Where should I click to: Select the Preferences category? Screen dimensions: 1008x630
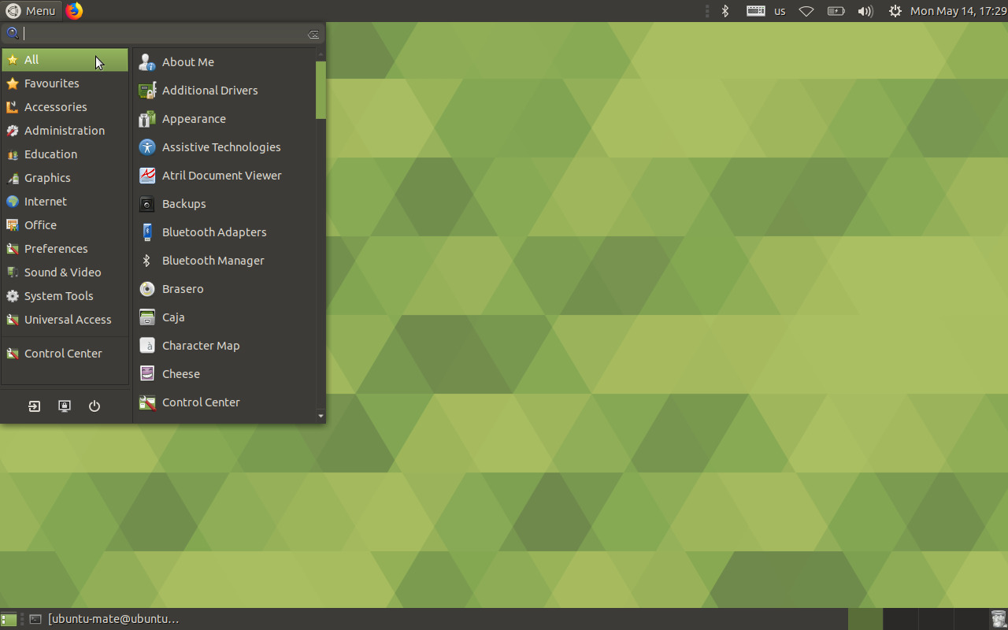[x=55, y=248]
